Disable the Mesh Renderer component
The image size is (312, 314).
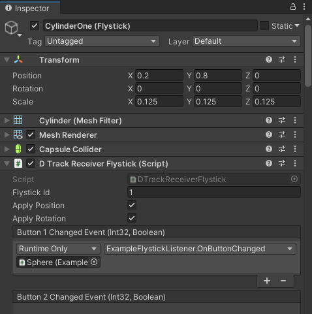[31, 134]
